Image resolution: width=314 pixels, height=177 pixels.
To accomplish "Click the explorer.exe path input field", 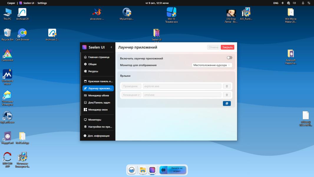I will tap(182, 86).
